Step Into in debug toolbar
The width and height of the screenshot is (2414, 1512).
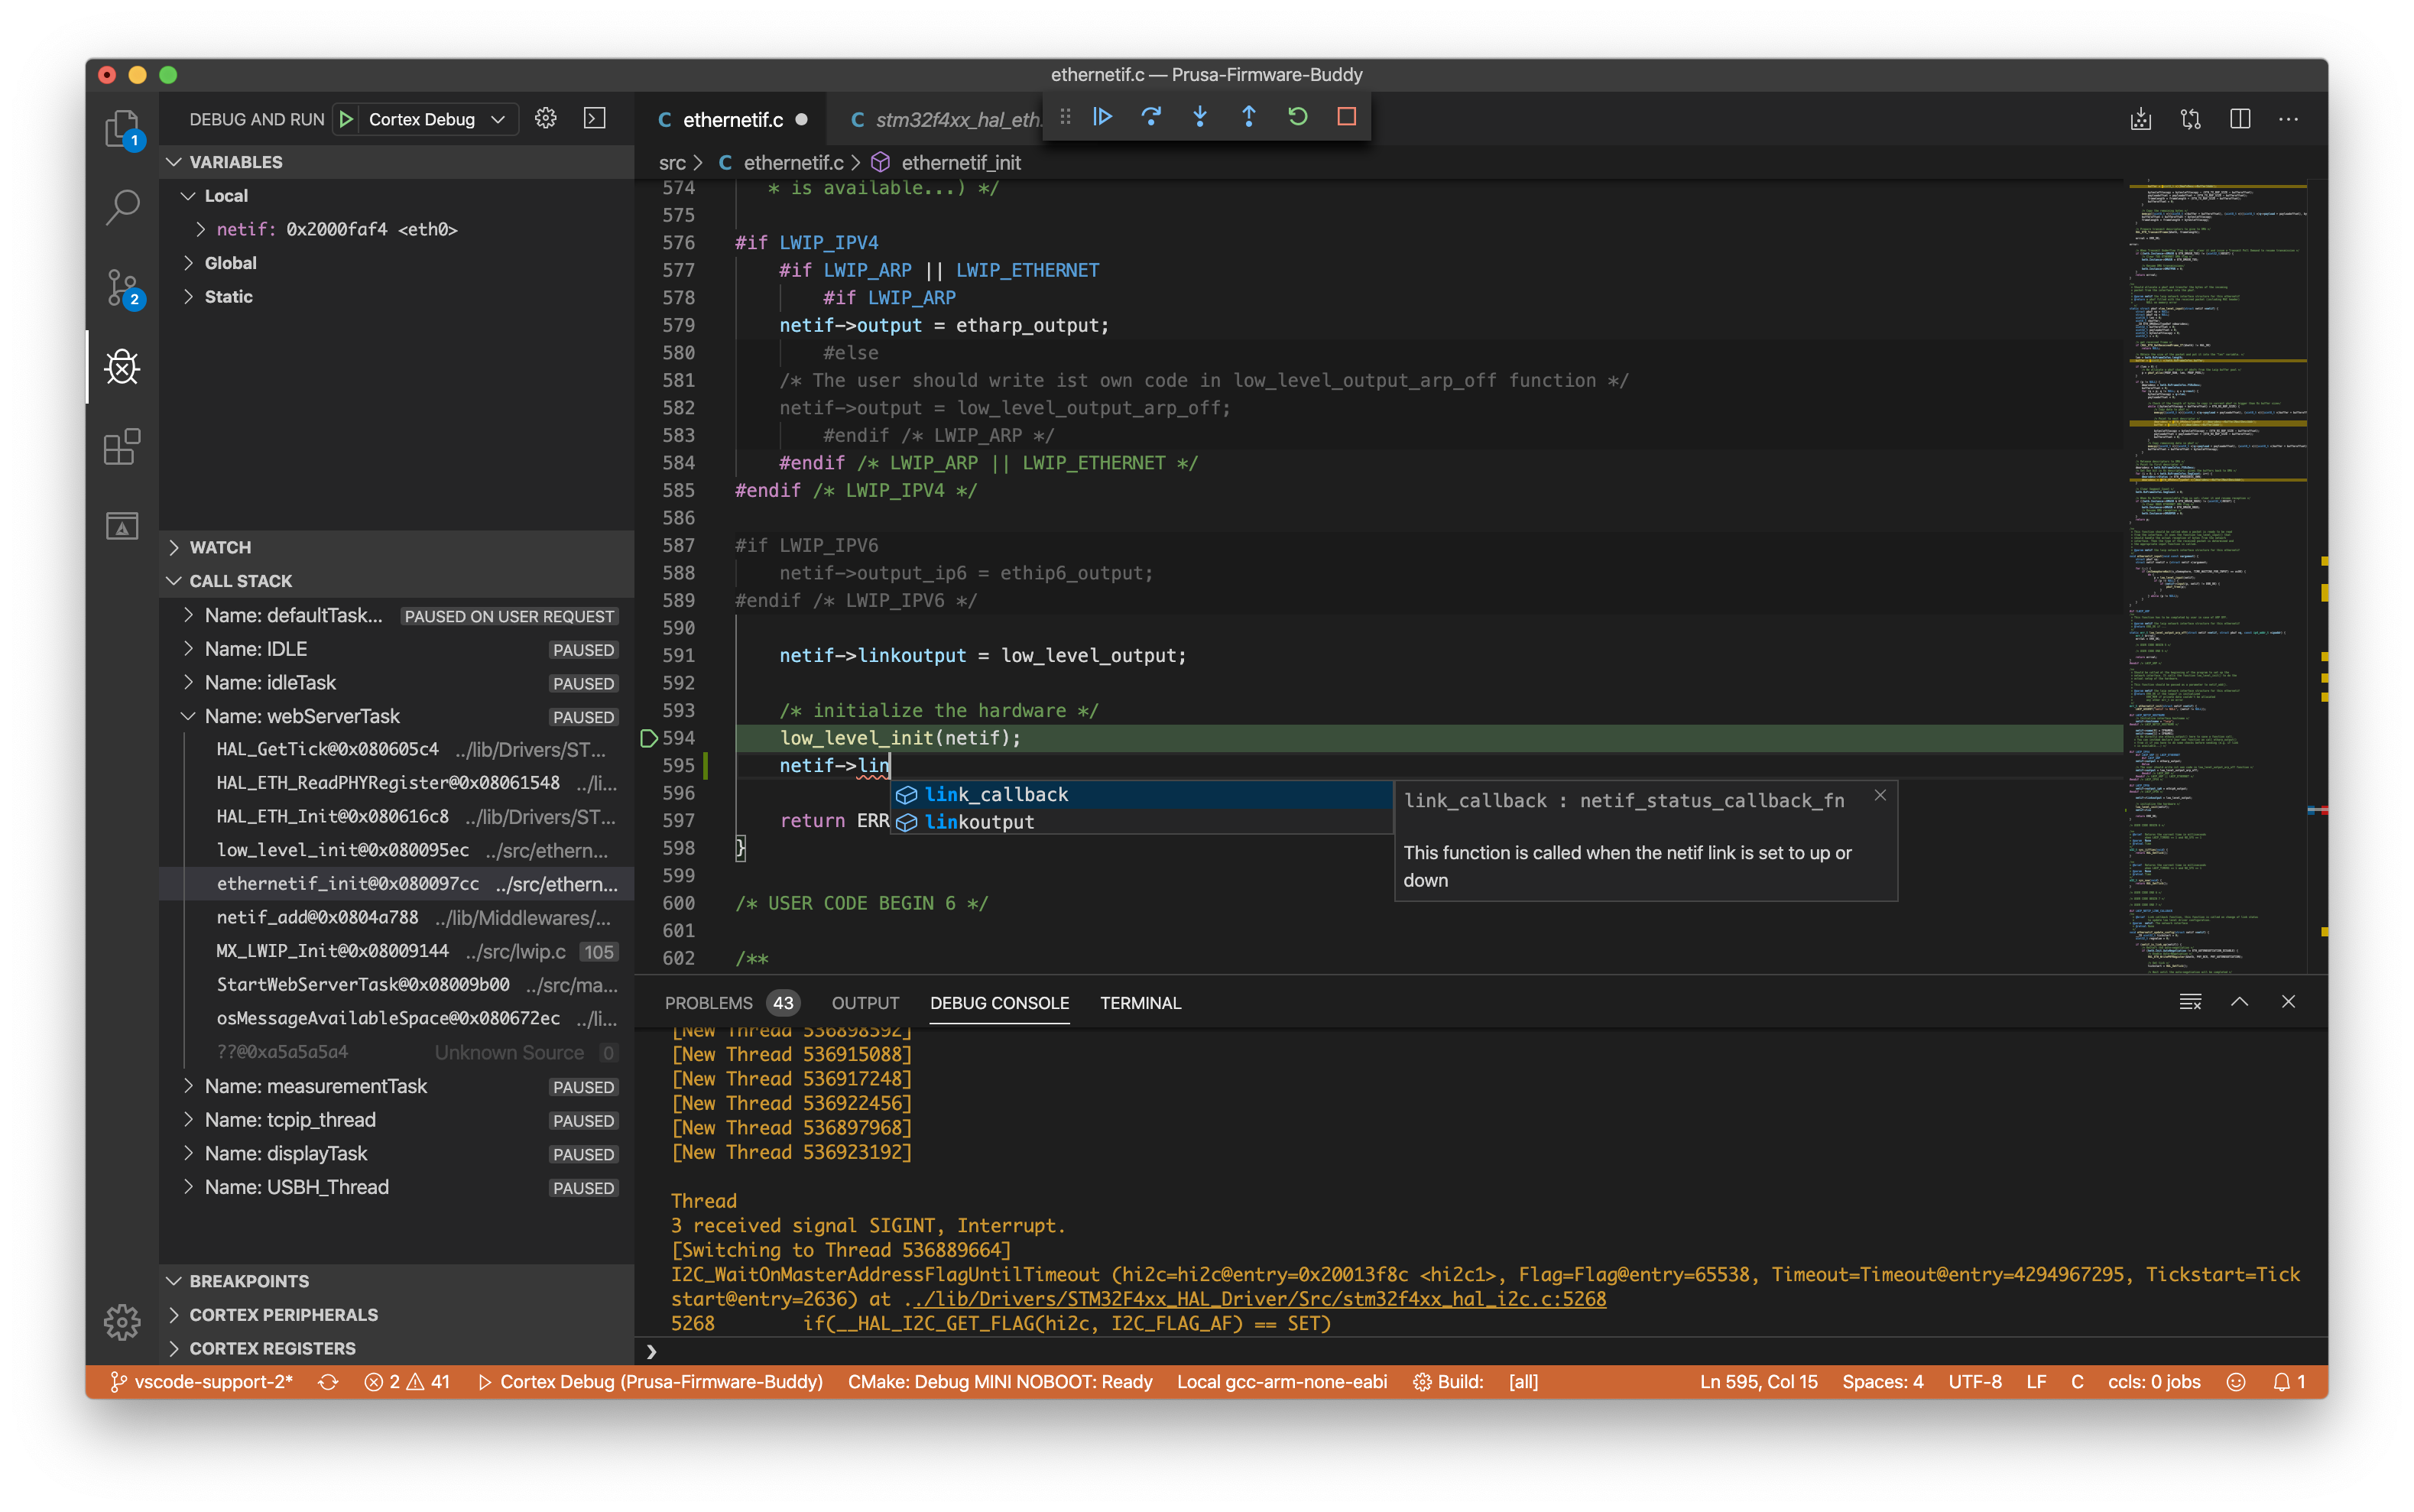1200,117
